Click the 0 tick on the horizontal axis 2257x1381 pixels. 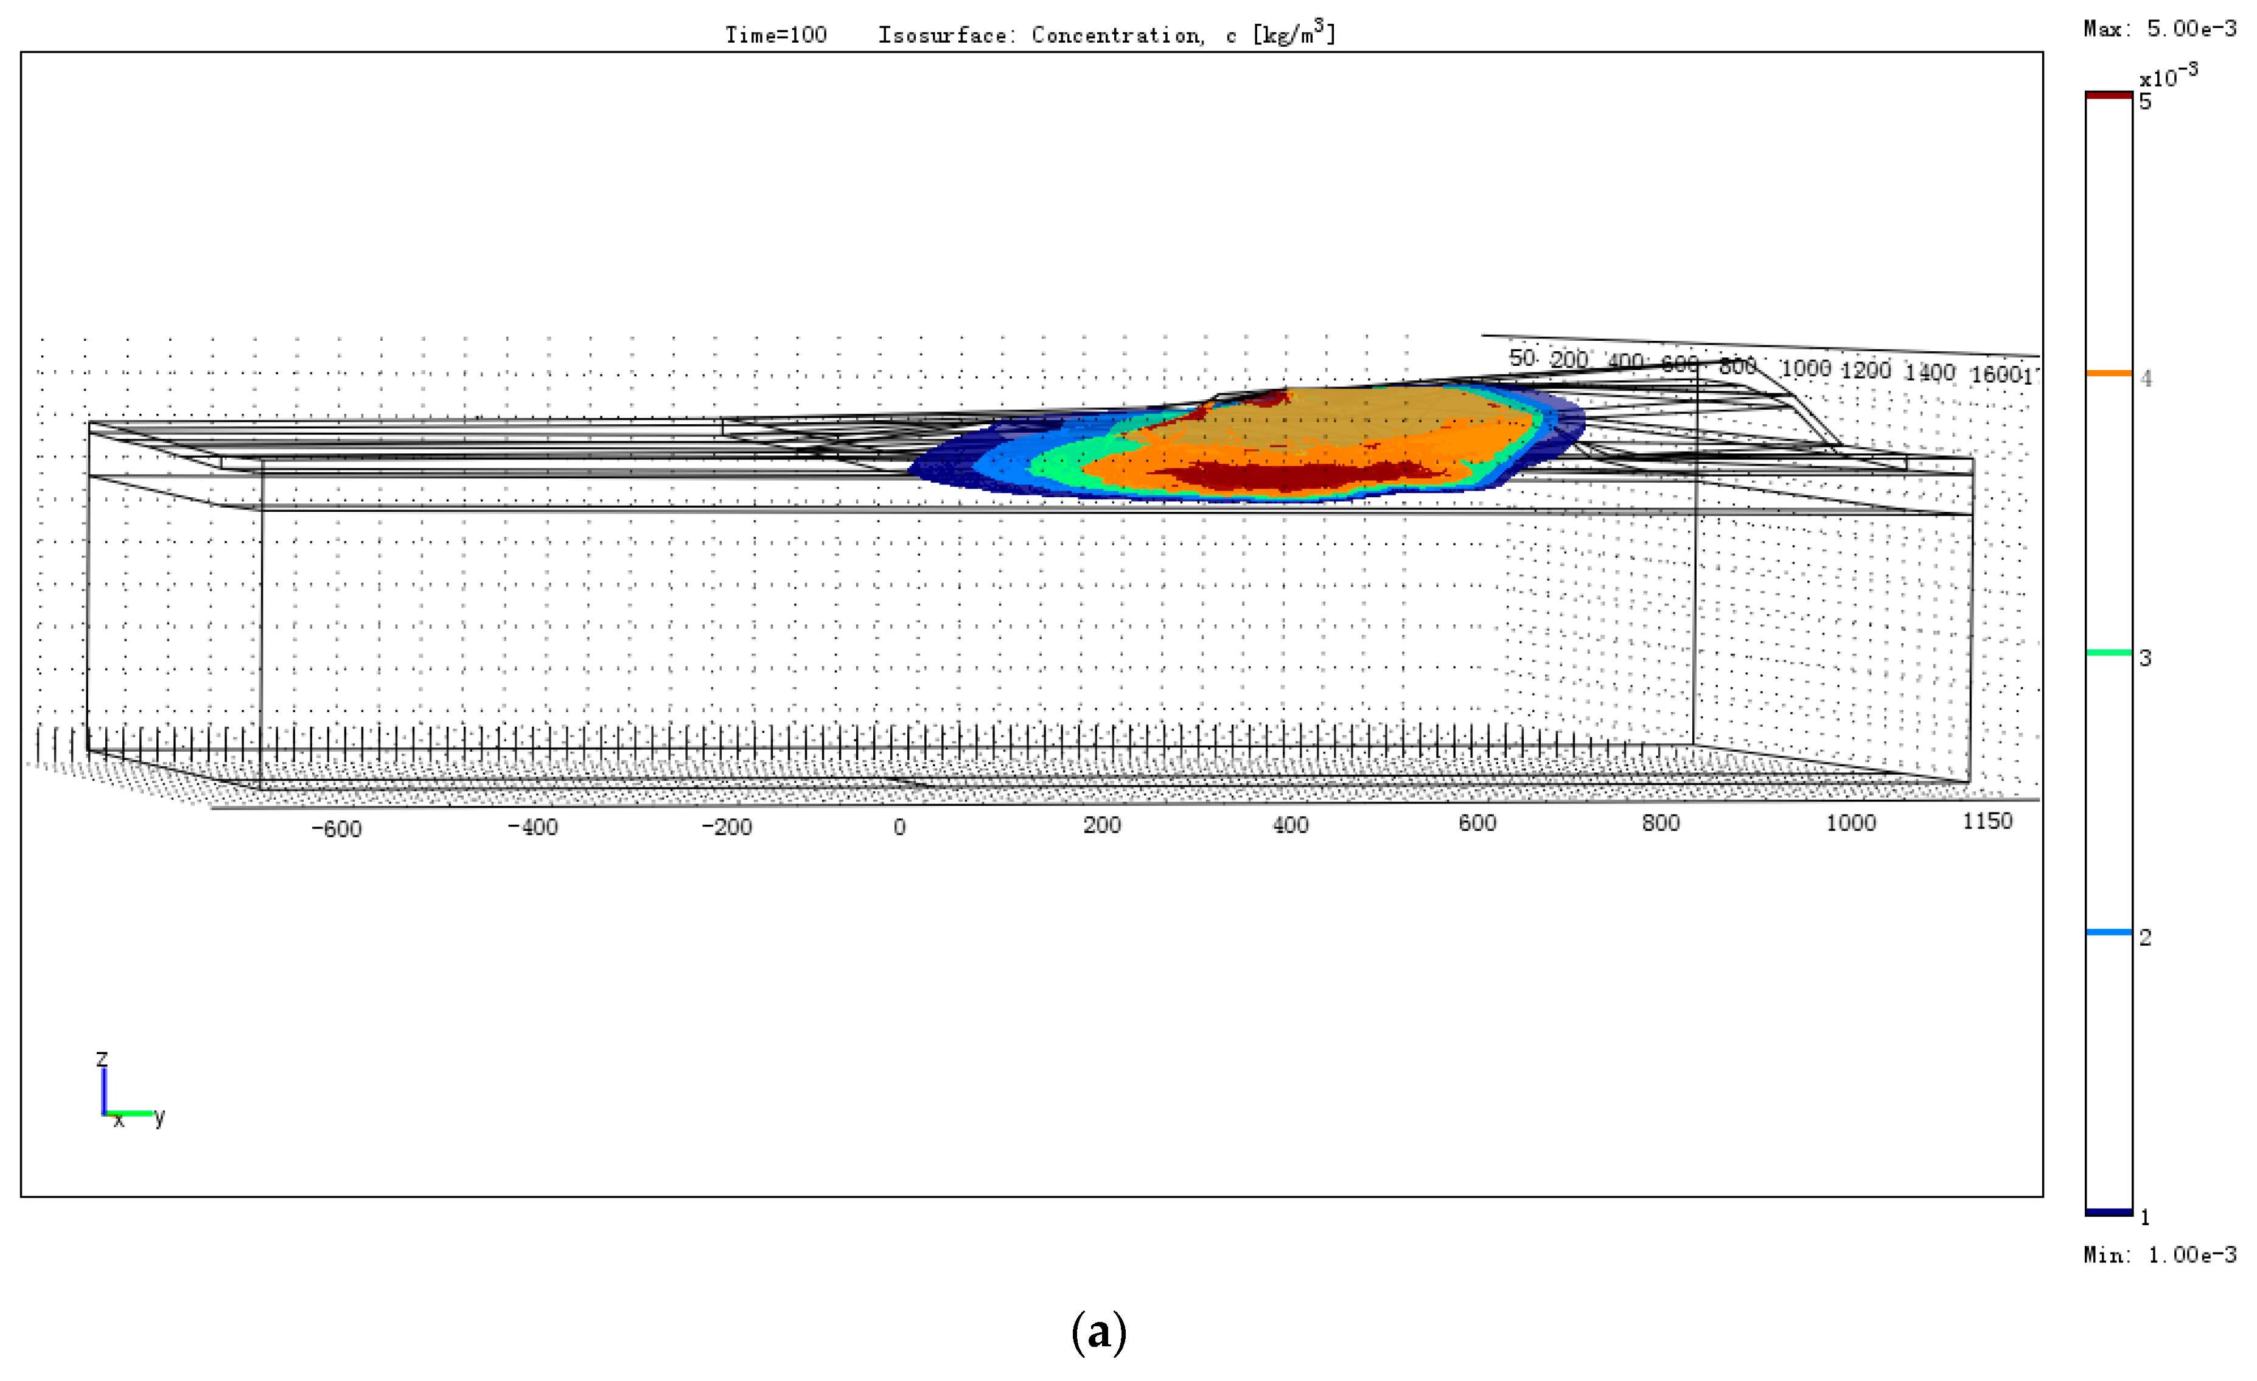click(899, 828)
